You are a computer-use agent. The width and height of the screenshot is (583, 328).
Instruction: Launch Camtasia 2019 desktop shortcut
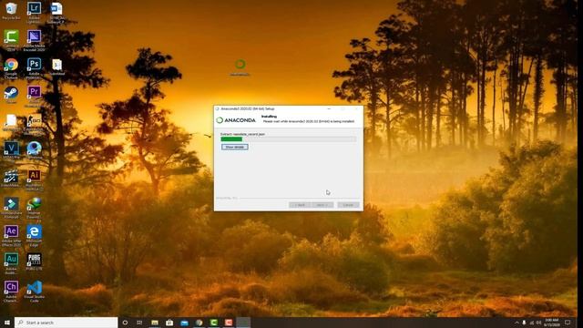click(11, 40)
